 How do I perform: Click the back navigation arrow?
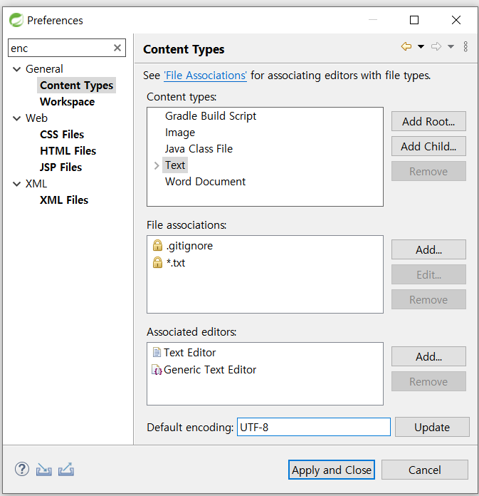coord(406,47)
